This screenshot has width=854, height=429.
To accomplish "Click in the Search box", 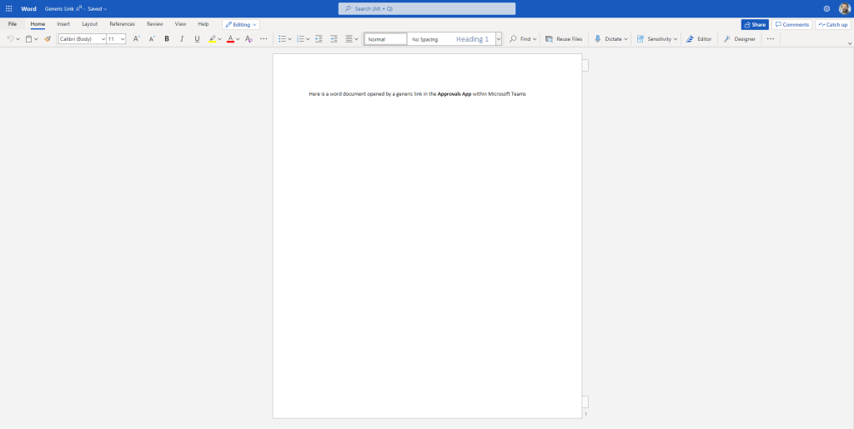I will point(426,8).
